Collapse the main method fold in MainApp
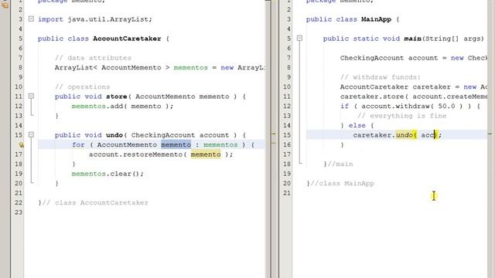 299,39
